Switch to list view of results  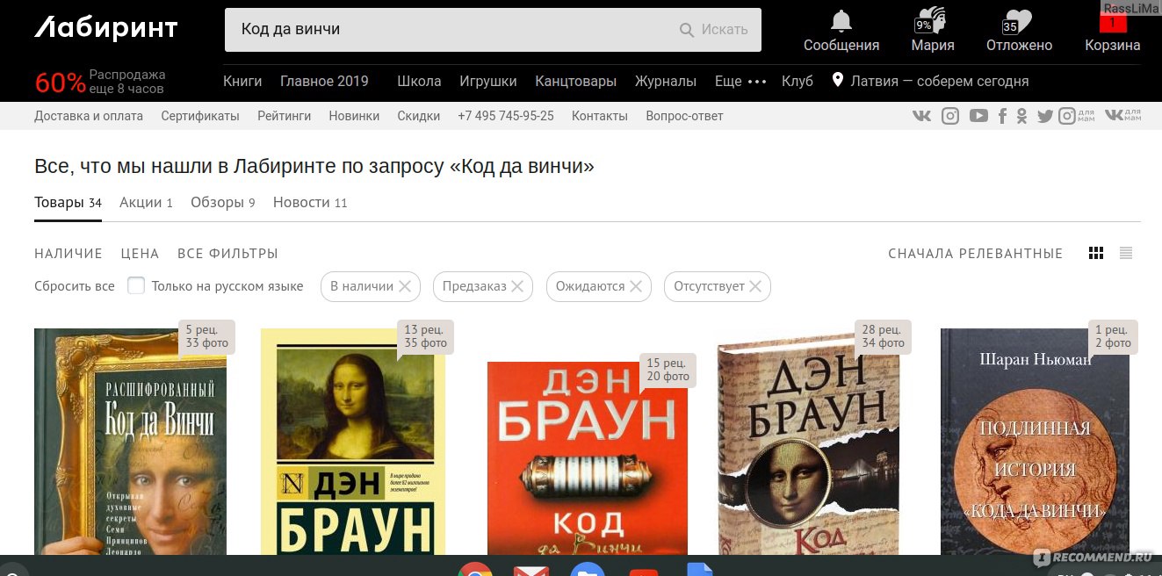tap(1126, 253)
